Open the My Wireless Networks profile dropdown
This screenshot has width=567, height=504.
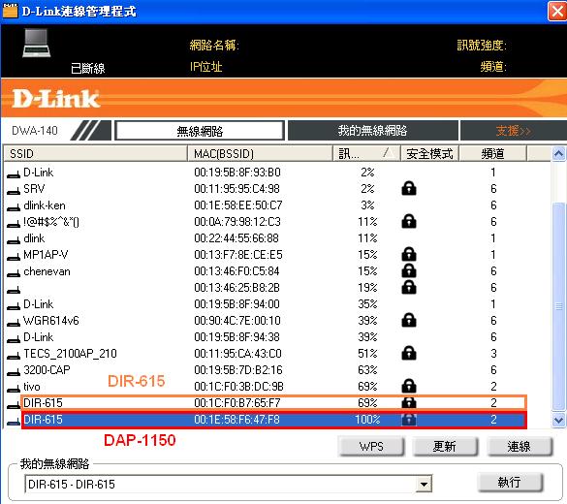(424, 484)
